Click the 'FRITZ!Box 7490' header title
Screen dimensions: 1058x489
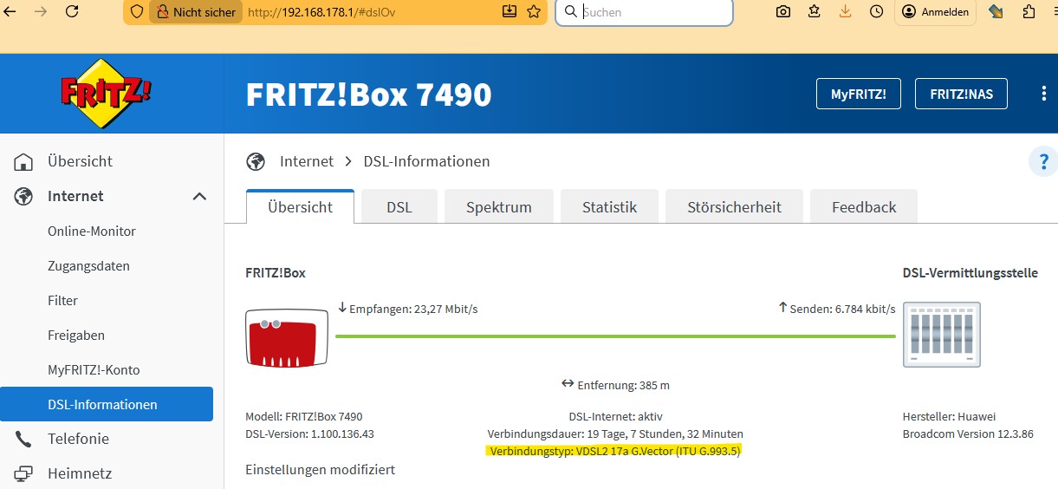point(369,94)
